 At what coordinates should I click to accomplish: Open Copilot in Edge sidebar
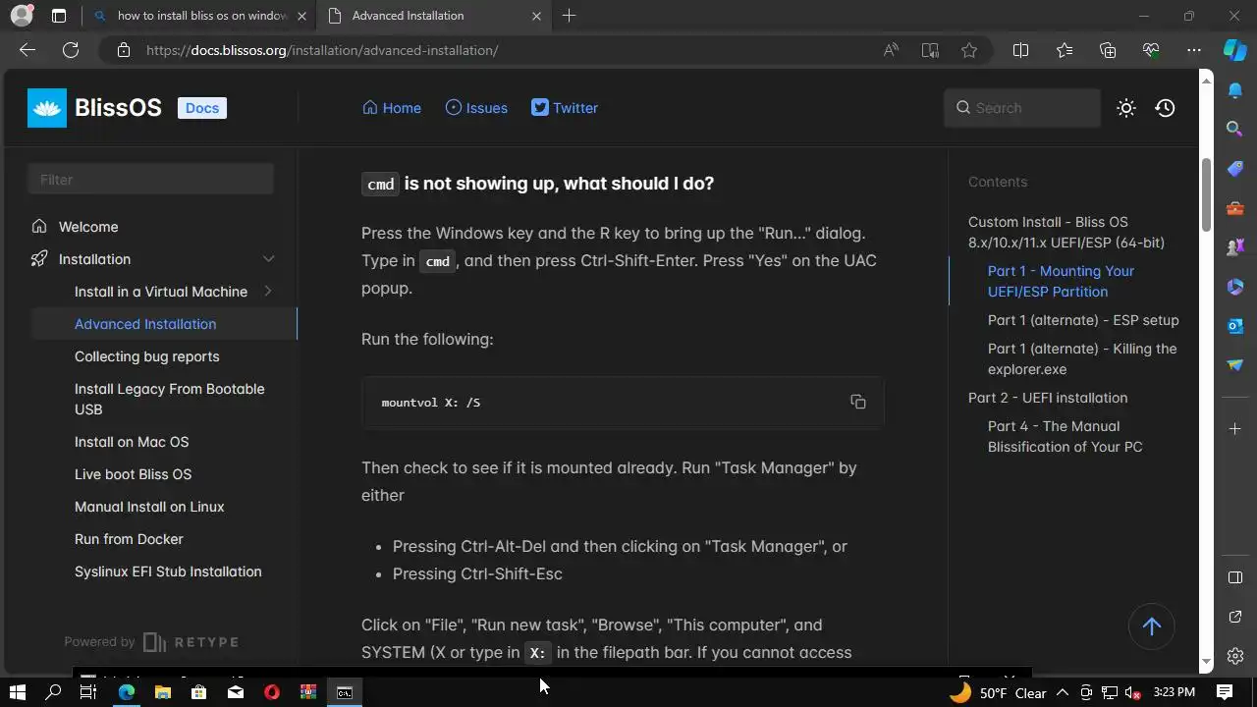tap(1235, 50)
